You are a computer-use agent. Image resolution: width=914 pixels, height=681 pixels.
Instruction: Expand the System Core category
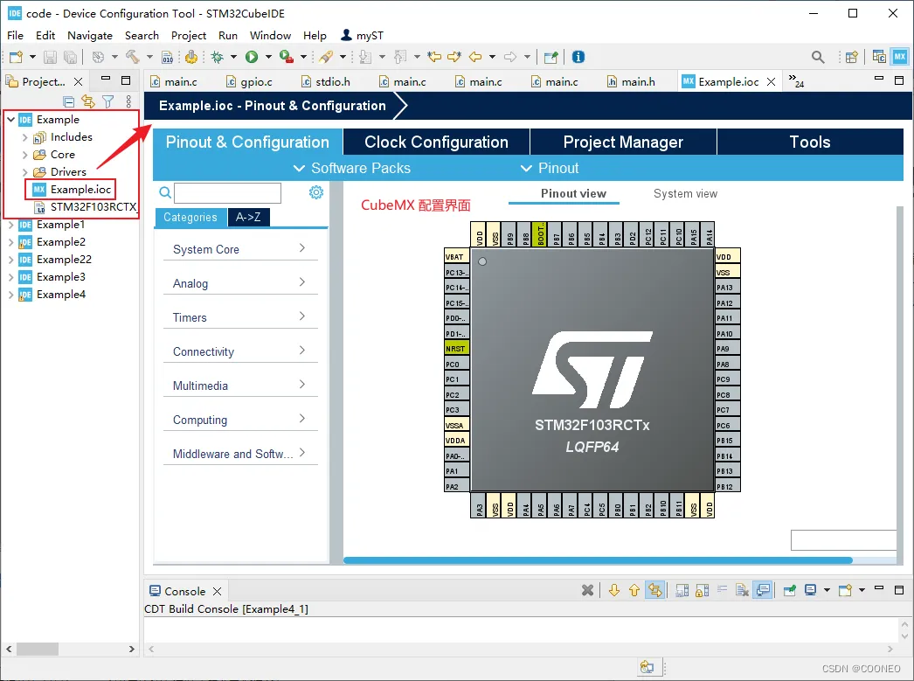click(x=240, y=249)
